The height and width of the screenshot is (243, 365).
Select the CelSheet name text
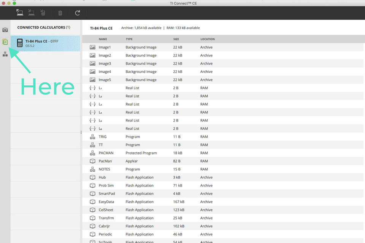pos(106,210)
